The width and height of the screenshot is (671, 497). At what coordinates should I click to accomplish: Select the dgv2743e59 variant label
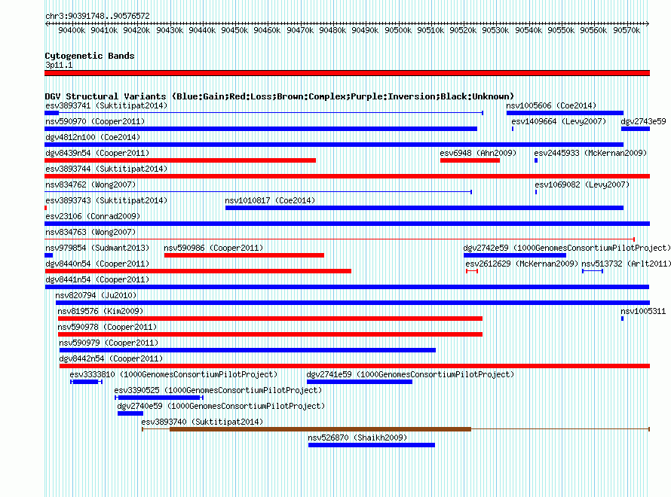coord(643,121)
